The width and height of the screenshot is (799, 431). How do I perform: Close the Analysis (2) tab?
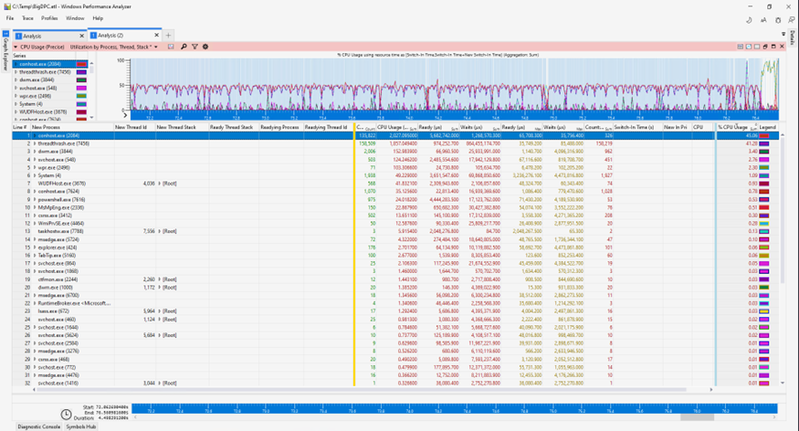[156, 35]
